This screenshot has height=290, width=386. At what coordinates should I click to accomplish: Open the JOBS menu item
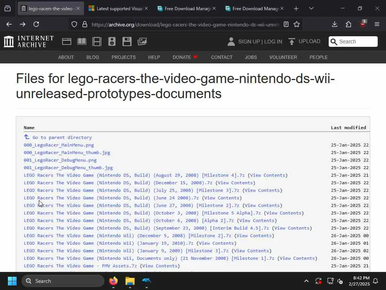coord(251,57)
